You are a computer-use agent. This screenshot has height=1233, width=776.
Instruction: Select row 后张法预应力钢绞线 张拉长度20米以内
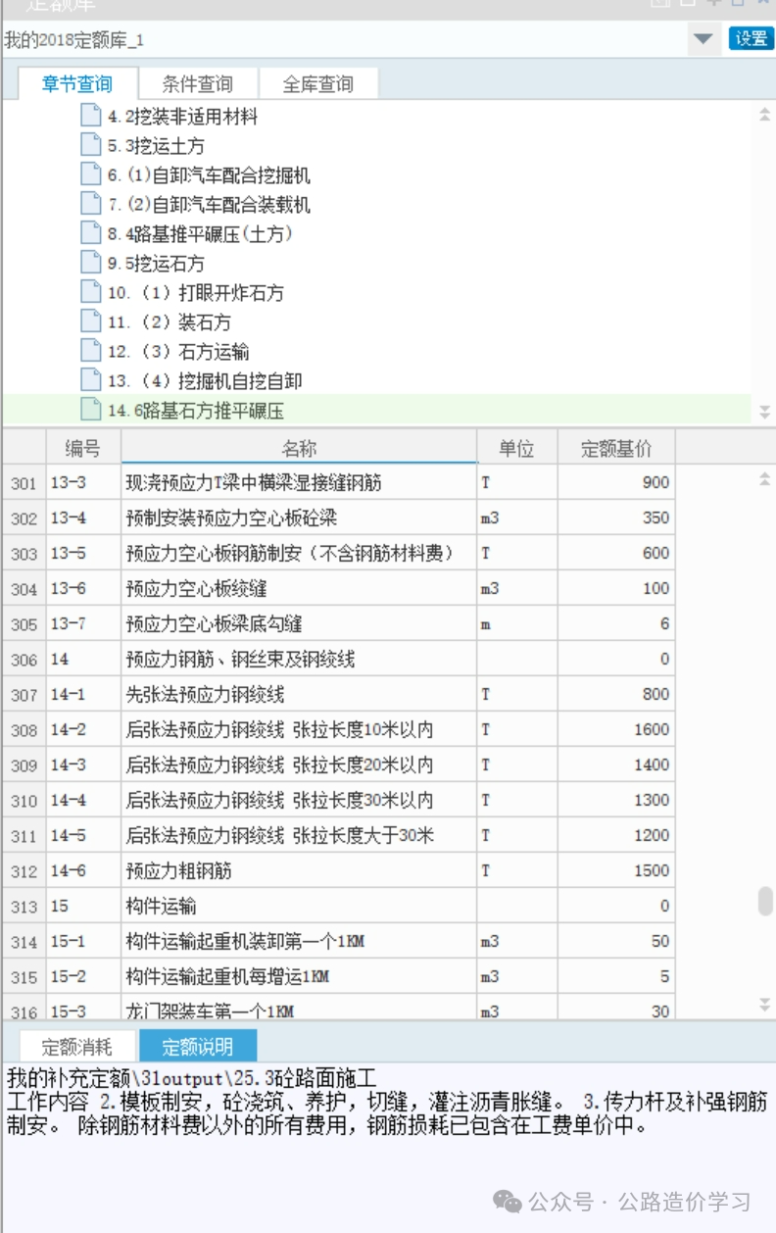point(338,764)
